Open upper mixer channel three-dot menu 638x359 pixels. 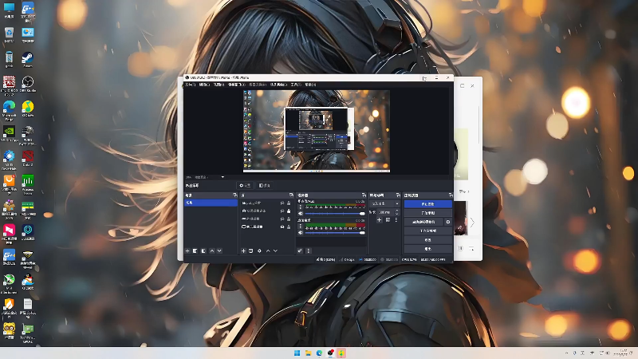301,207
